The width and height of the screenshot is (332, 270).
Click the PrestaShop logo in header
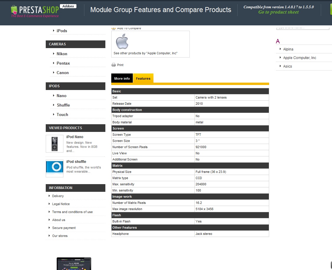pyautogui.click(x=35, y=11)
